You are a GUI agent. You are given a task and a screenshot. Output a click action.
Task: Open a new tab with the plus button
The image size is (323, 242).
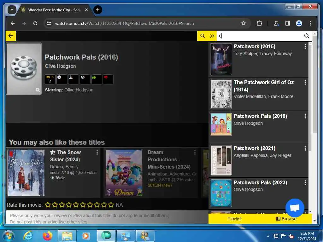[98, 10]
